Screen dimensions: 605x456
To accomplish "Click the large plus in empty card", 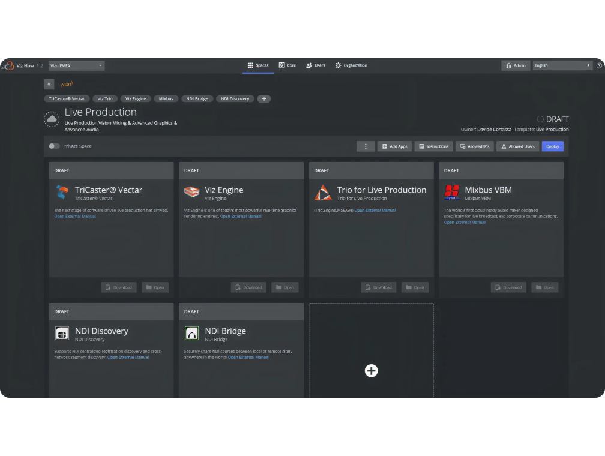I will [371, 371].
